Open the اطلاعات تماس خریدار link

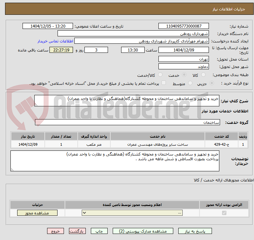[56, 41]
